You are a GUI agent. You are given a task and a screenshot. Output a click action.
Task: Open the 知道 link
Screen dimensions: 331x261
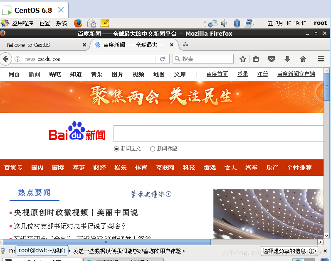76,74
